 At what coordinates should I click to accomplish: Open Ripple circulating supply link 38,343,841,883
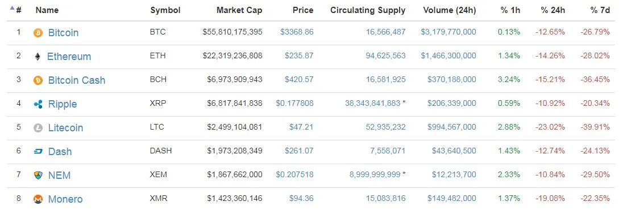[373, 104]
